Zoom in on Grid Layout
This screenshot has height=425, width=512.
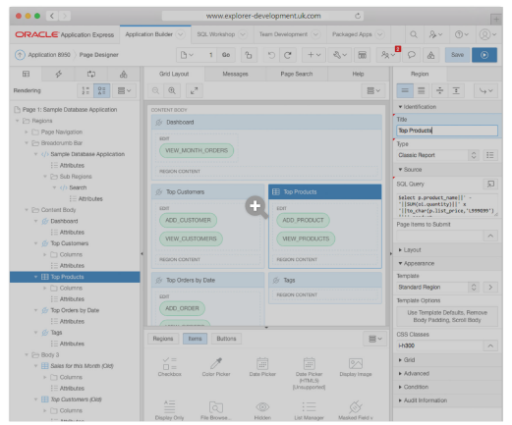coord(172,90)
